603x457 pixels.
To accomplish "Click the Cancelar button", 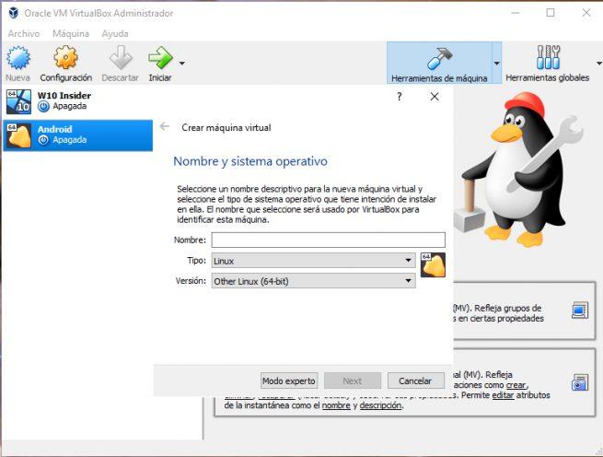I will click(415, 381).
